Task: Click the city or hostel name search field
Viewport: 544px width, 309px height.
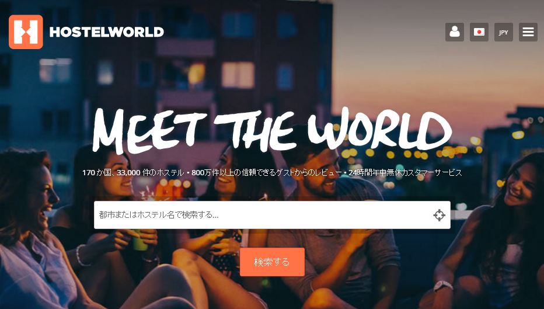Action: coord(272,215)
